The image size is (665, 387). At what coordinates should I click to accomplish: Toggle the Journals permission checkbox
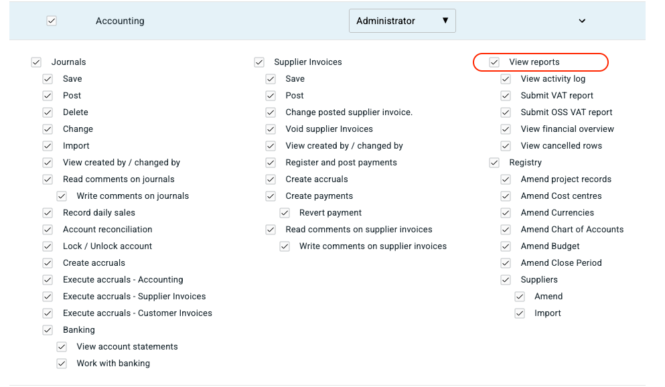tap(36, 62)
